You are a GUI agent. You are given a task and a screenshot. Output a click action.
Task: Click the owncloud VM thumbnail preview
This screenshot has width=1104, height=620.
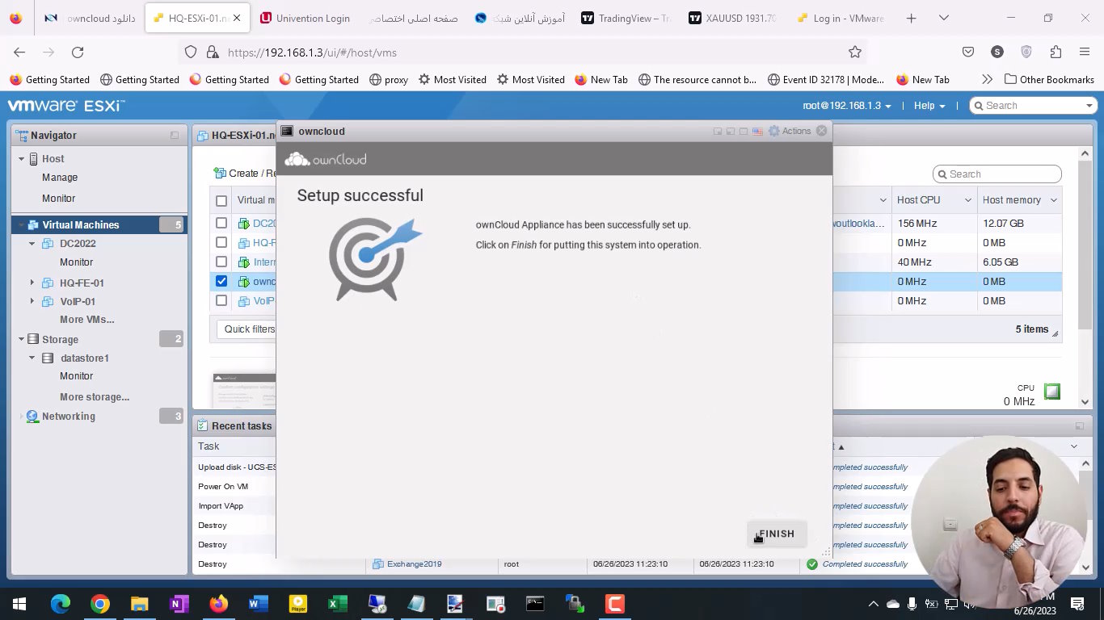click(x=244, y=391)
